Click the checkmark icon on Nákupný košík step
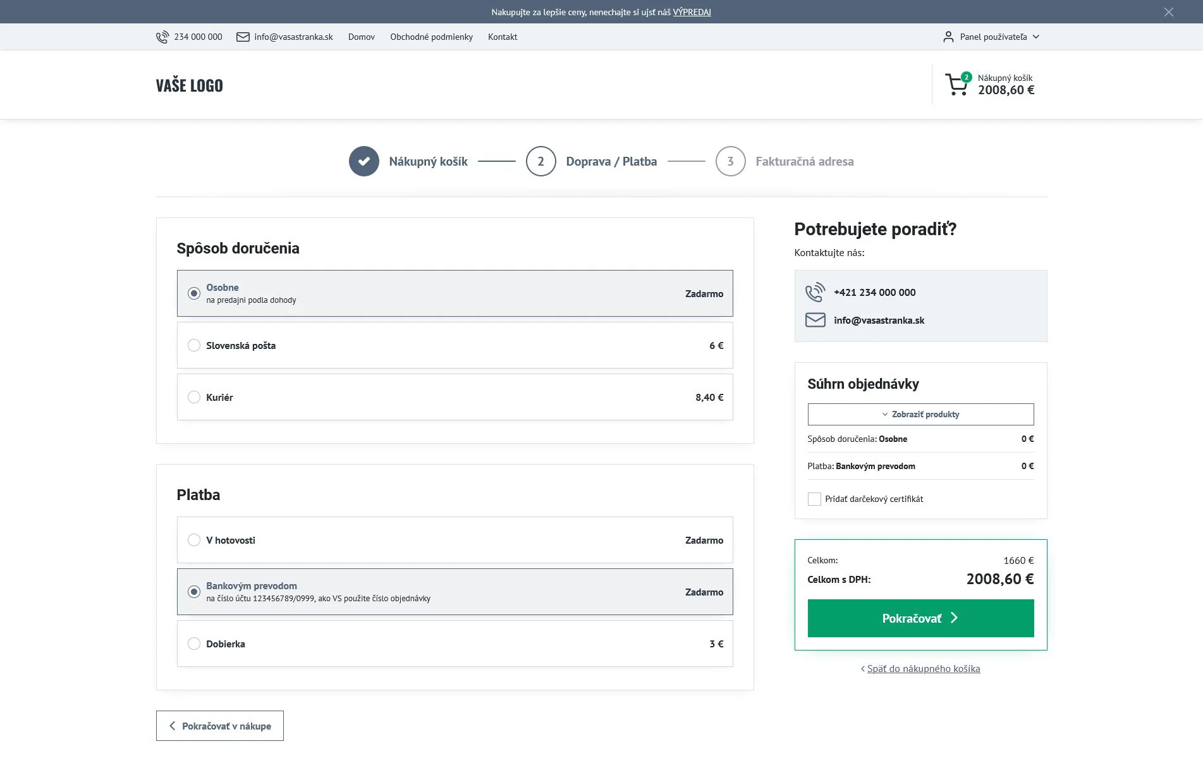 363,161
